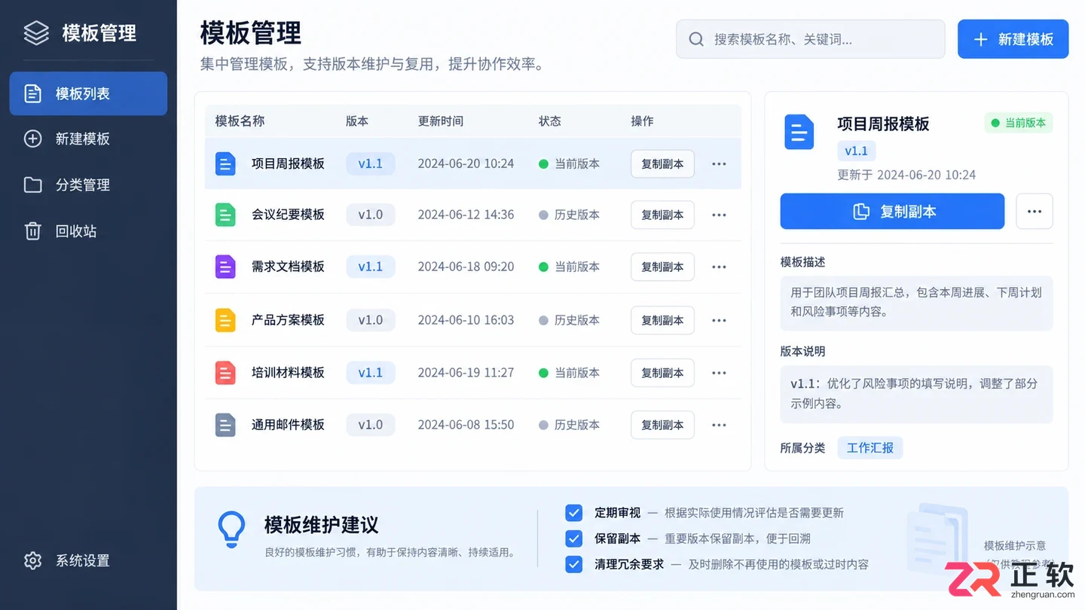Click 复制副本 for 需求文档模板 row
The height and width of the screenshot is (610, 1085).
pos(662,267)
